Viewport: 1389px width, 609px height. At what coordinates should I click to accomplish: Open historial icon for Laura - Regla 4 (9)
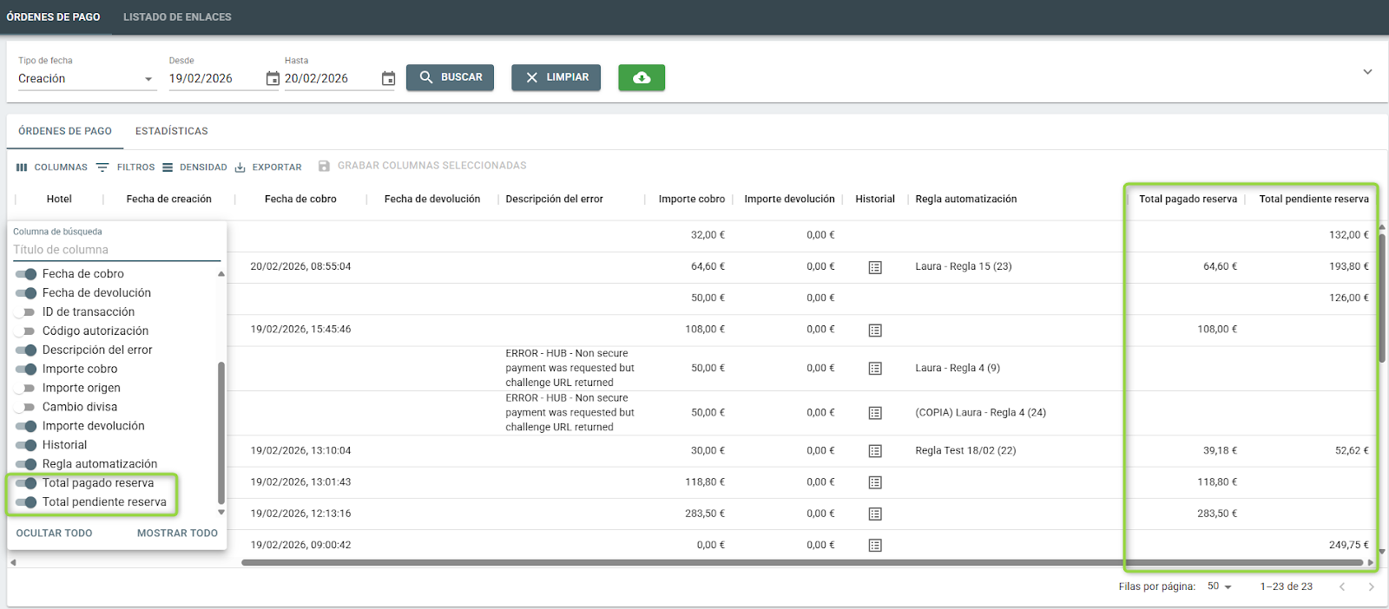(875, 369)
